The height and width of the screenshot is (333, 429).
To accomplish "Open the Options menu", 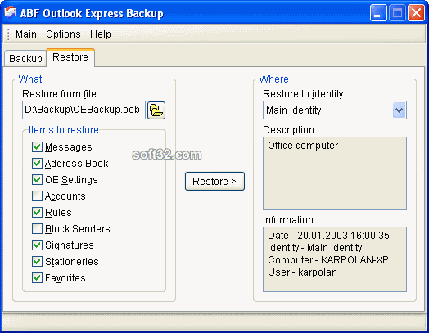I will point(63,34).
